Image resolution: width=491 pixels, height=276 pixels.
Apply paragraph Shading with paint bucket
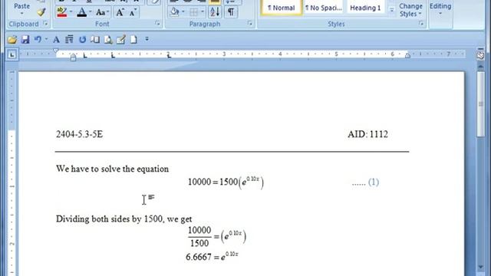(174, 12)
